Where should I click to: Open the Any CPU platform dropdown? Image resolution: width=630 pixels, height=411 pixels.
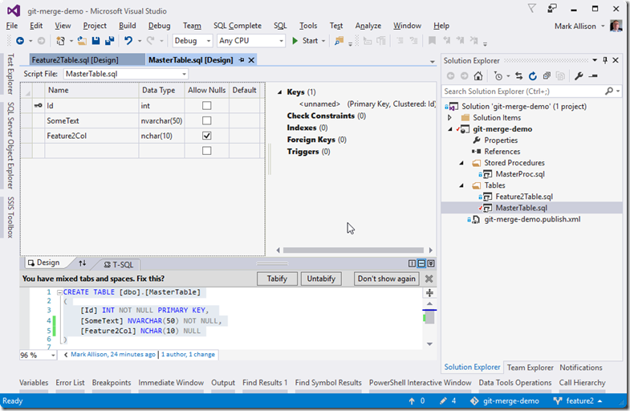(281, 41)
